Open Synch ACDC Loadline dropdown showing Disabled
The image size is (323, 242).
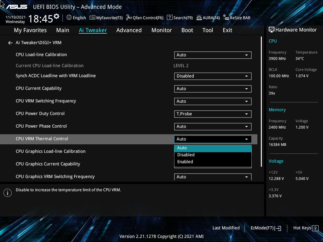[x=213, y=76]
